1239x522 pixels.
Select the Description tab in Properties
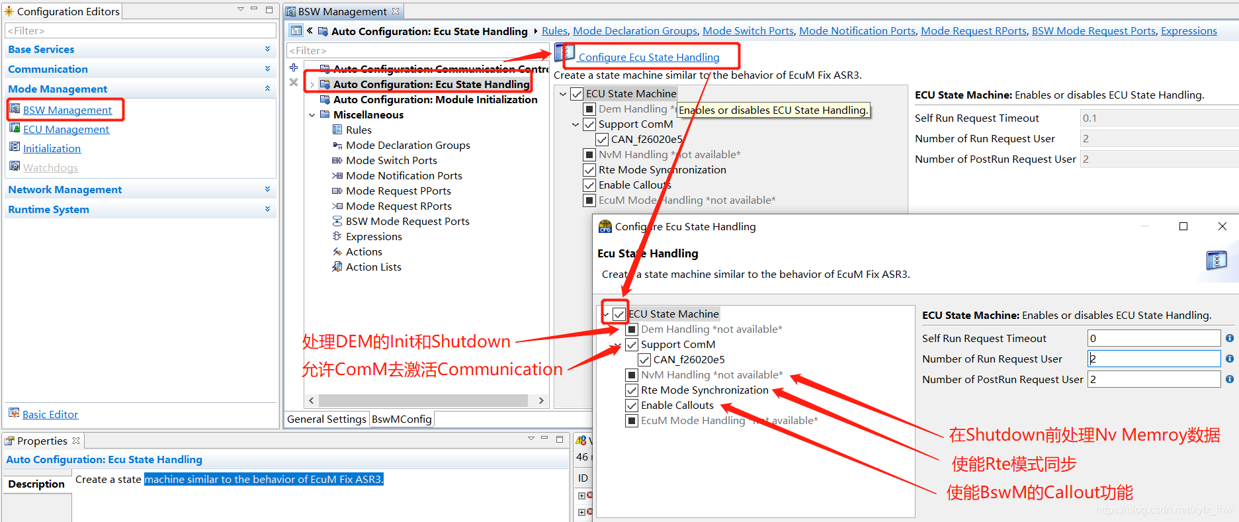coord(36,484)
